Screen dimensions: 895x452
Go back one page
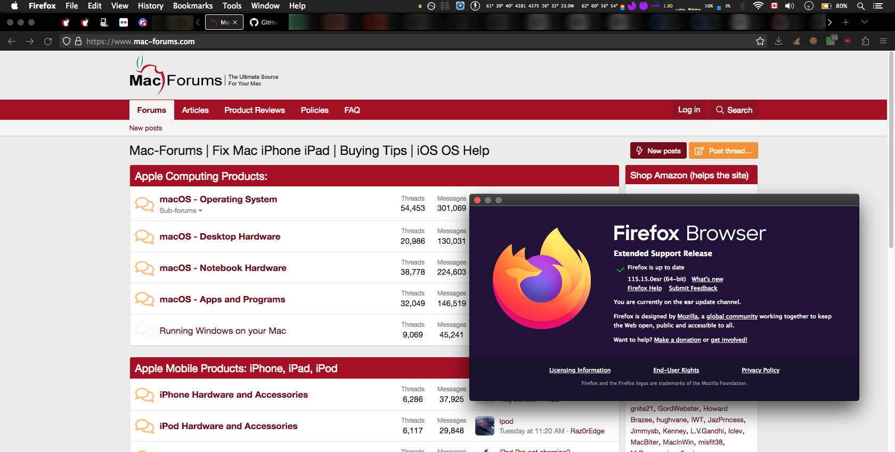(x=12, y=42)
